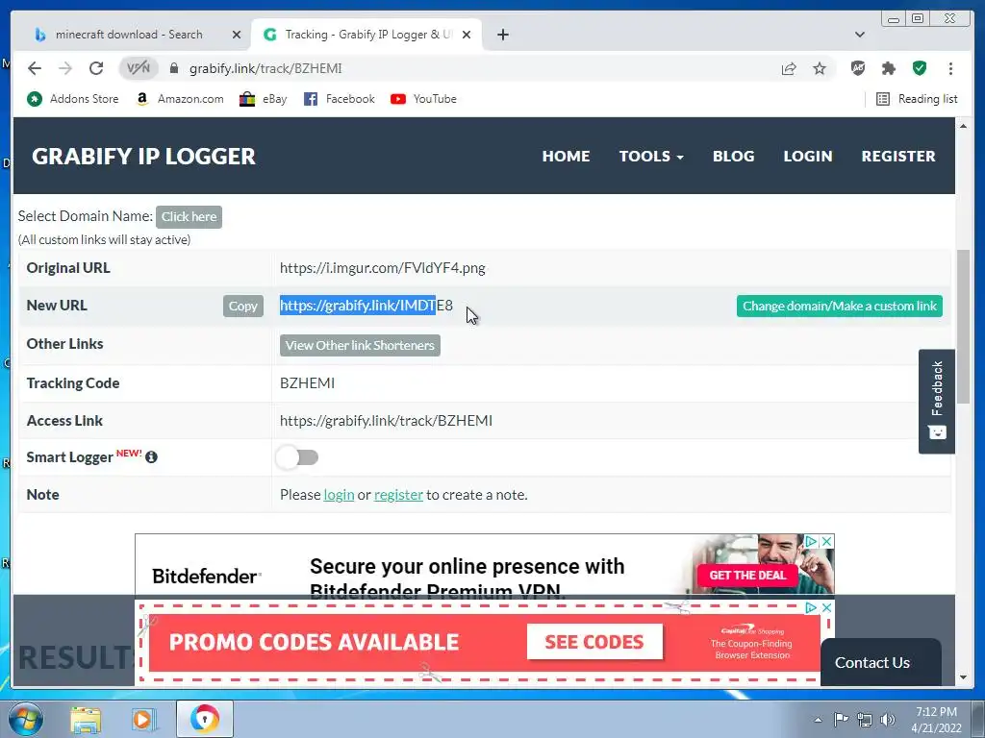The image size is (985, 738).
Task: Open the YouTube bookmark
Action: tap(423, 99)
